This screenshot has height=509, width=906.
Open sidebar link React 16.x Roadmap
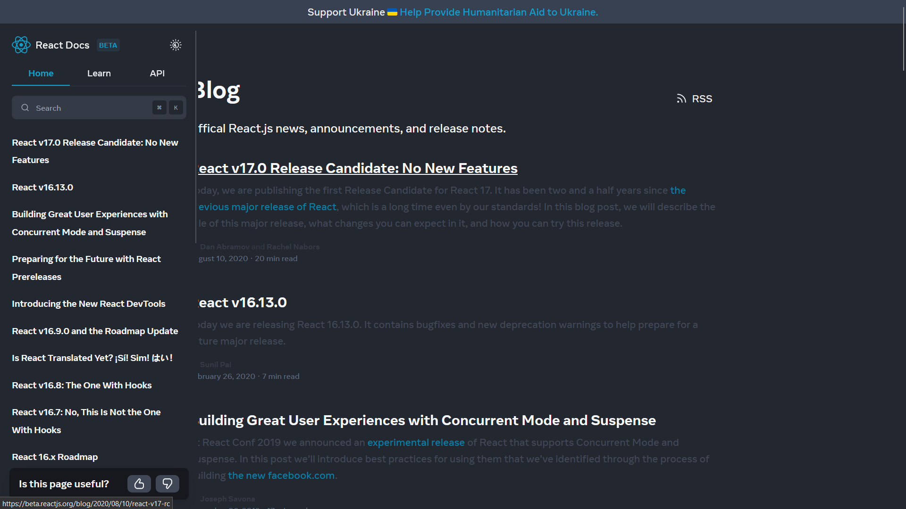[x=55, y=457]
